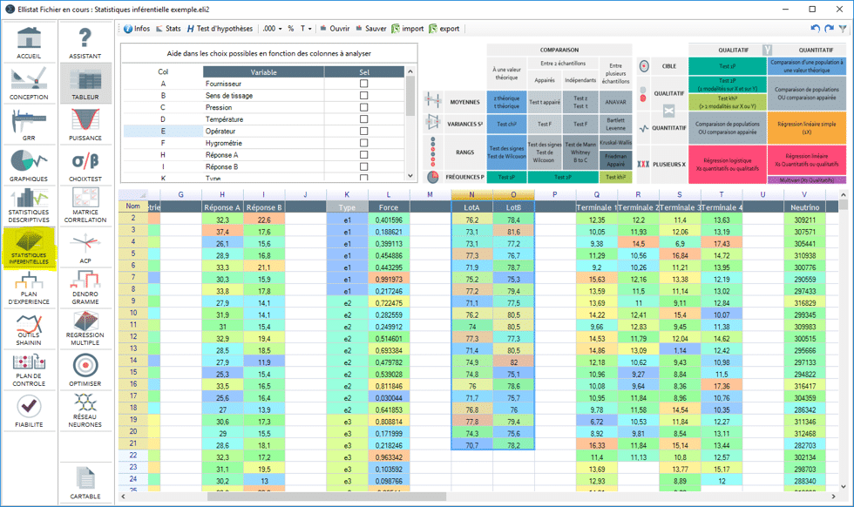Viewport: 854px width, 507px height.
Task: Select the Kruskal-Wallis test cell
Action: (615, 142)
